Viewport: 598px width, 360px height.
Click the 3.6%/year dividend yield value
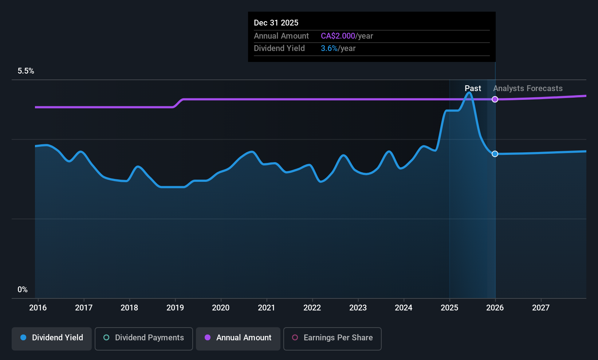pos(338,48)
